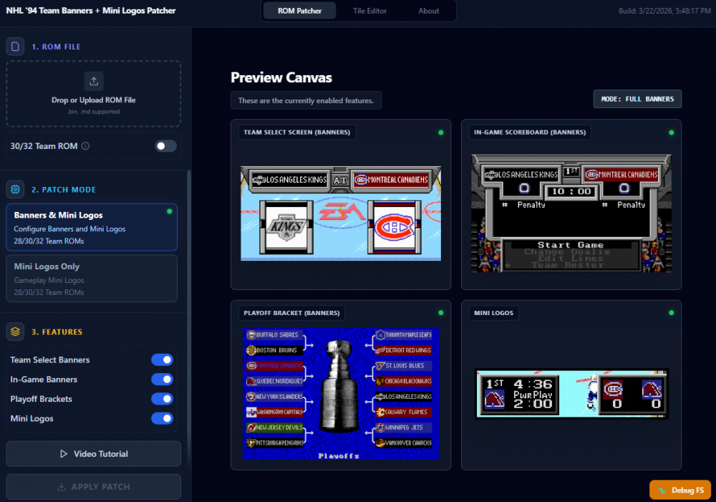Click the play icon on Video Tutorial

click(x=64, y=454)
